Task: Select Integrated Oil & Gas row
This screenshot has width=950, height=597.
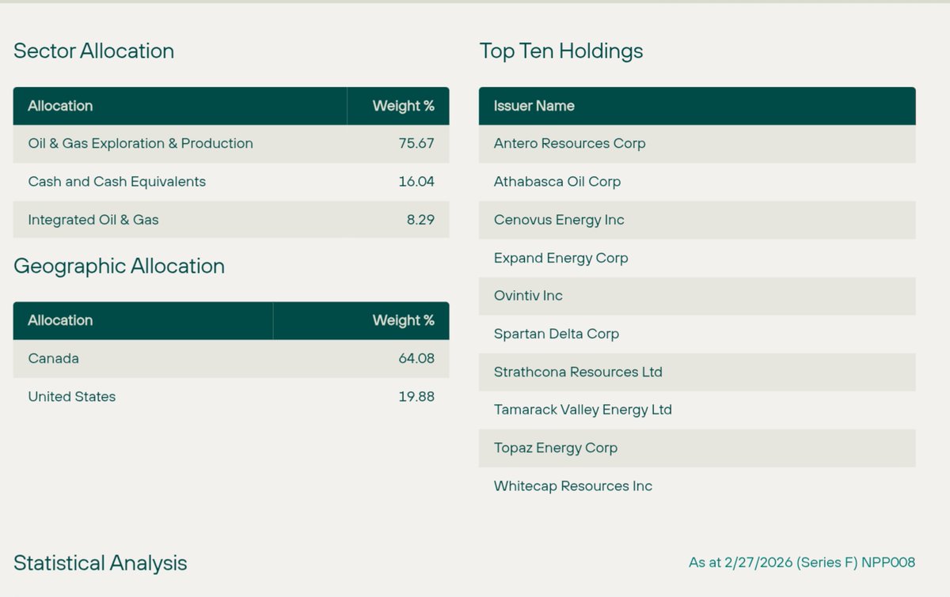Action: [x=231, y=220]
